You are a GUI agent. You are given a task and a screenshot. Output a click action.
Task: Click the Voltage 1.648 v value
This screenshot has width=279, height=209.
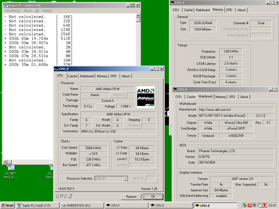click(126, 106)
